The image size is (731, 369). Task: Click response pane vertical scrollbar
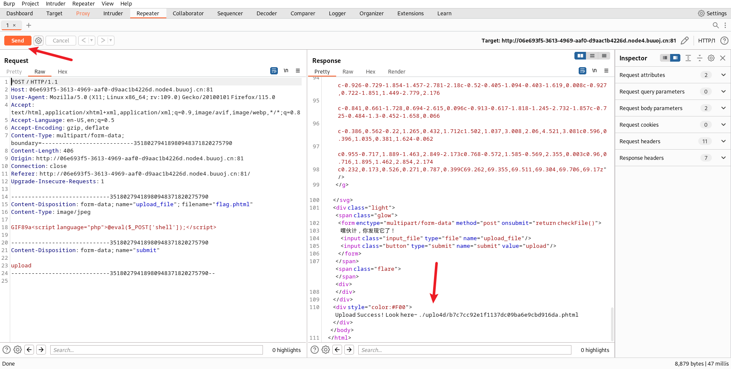612,324
